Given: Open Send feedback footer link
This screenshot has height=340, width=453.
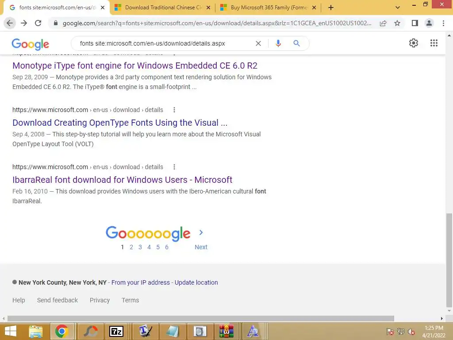Looking at the screenshot, I should (57, 300).
